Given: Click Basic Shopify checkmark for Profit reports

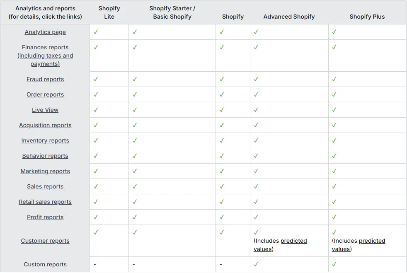Looking at the screenshot, I should [135, 217].
